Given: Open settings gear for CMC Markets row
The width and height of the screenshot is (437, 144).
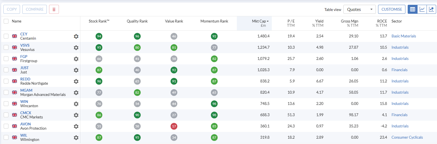Looking at the screenshot, I should point(76,115).
